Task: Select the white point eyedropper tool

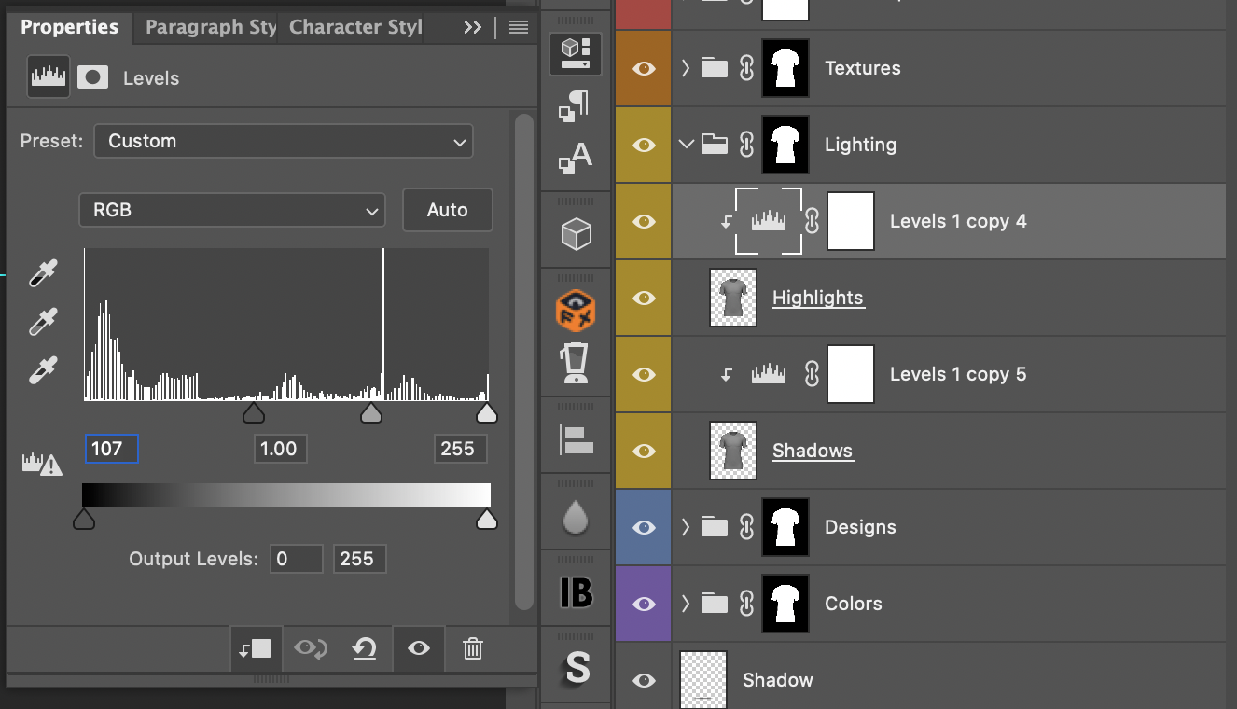Action: click(x=43, y=370)
